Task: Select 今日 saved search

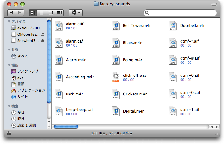Action: 18,112
